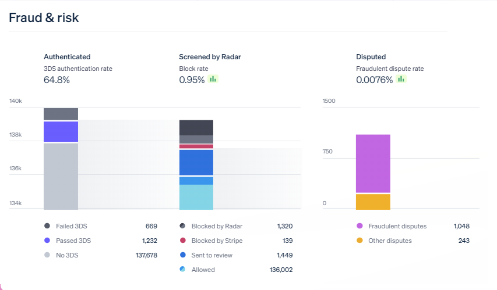This screenshot has height=290, width=497.
Task: Select the light cyan Allowed bar segment
Action: (196, 198)
